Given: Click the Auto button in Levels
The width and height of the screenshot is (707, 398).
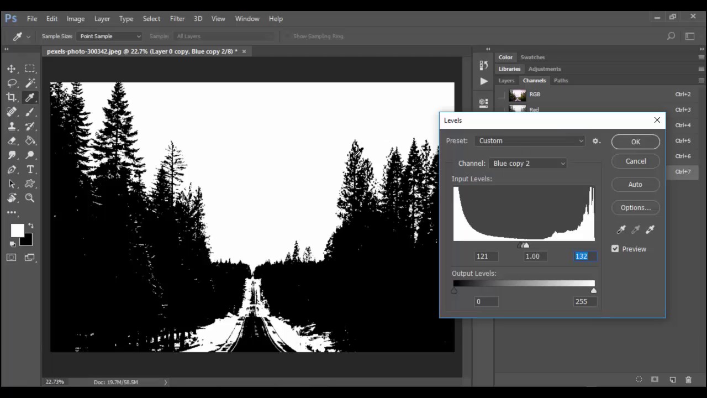Looking at the screenshot, I should (x=635, y=184).
